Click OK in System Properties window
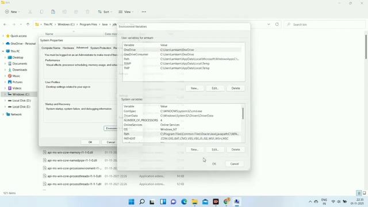 tap(90, 142)
